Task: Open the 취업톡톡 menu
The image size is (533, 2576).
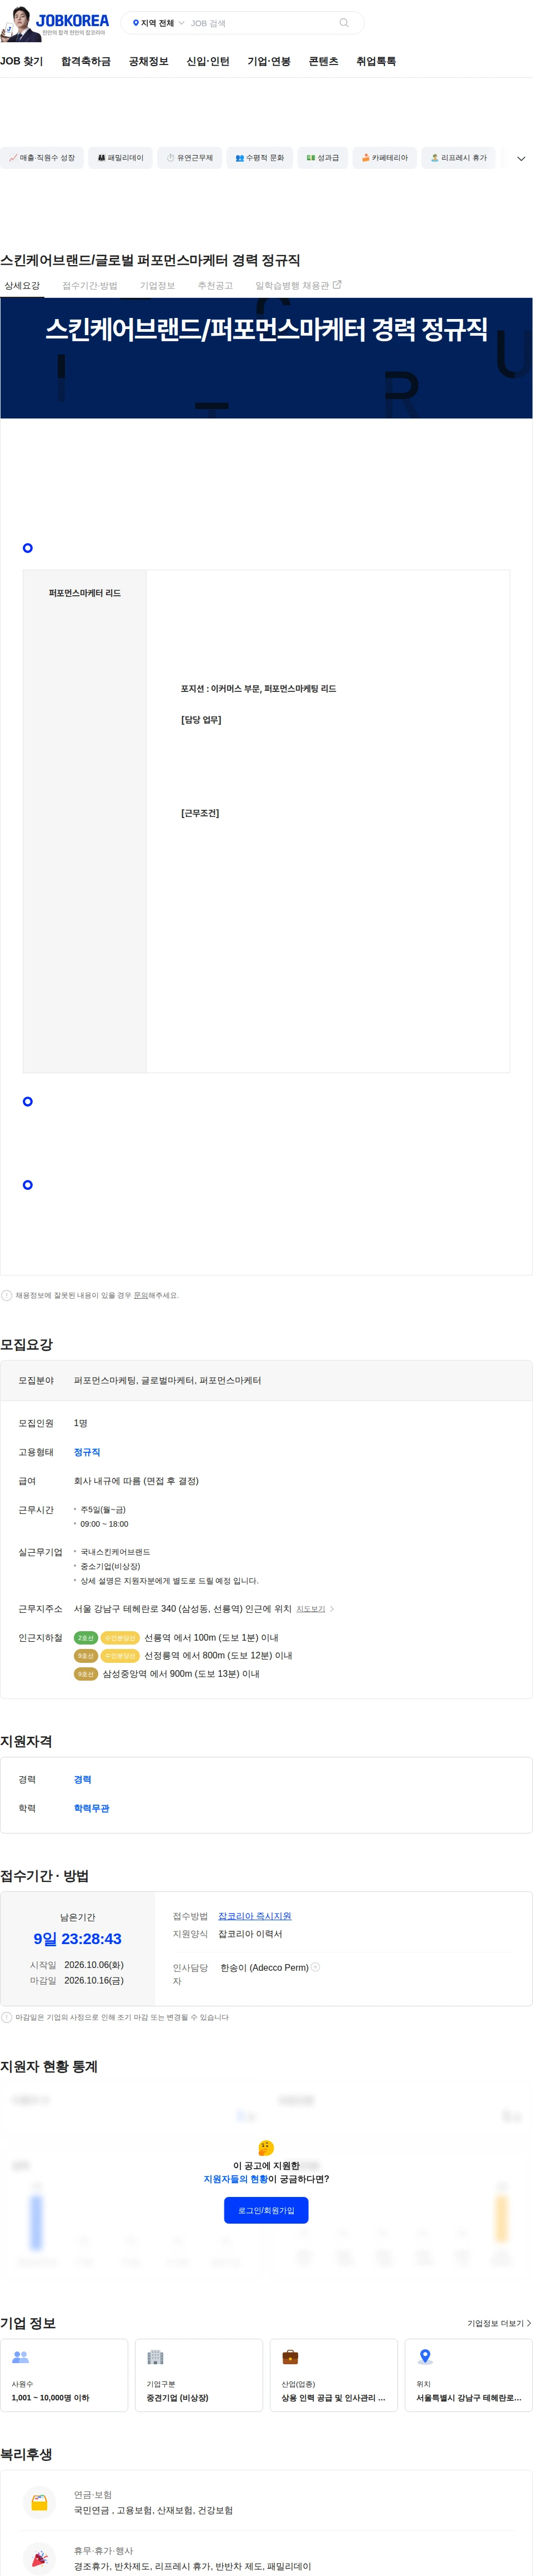Action: point(376,61)
